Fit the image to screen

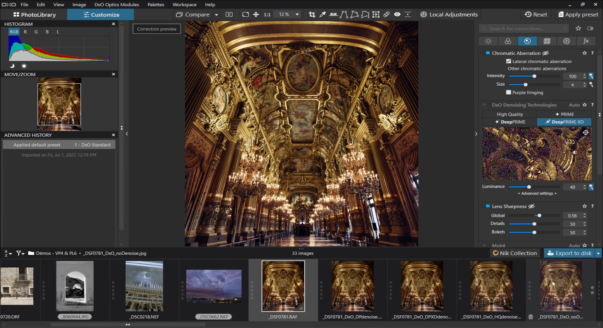tap(245, 14)
